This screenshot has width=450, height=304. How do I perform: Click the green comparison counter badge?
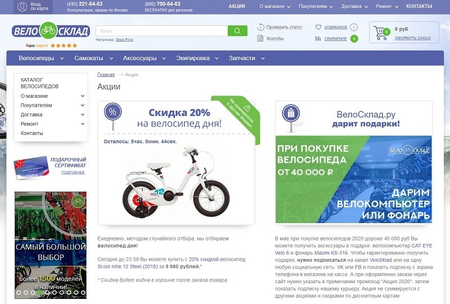pyautogui.click(x=354, y=38)
